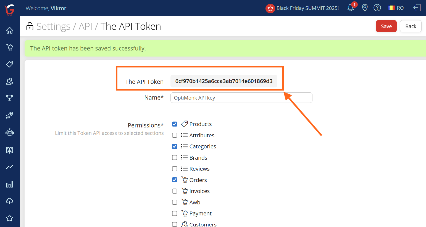Navigate to API in the breadcrumb
Viewport: 426px width, 227px height.
click(85, 26)
